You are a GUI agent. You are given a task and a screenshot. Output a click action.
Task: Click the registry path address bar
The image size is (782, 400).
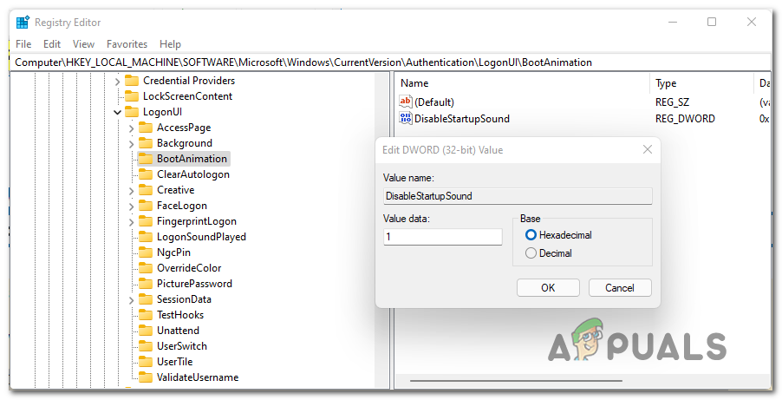pyautogui.click(x=390, y=62)
